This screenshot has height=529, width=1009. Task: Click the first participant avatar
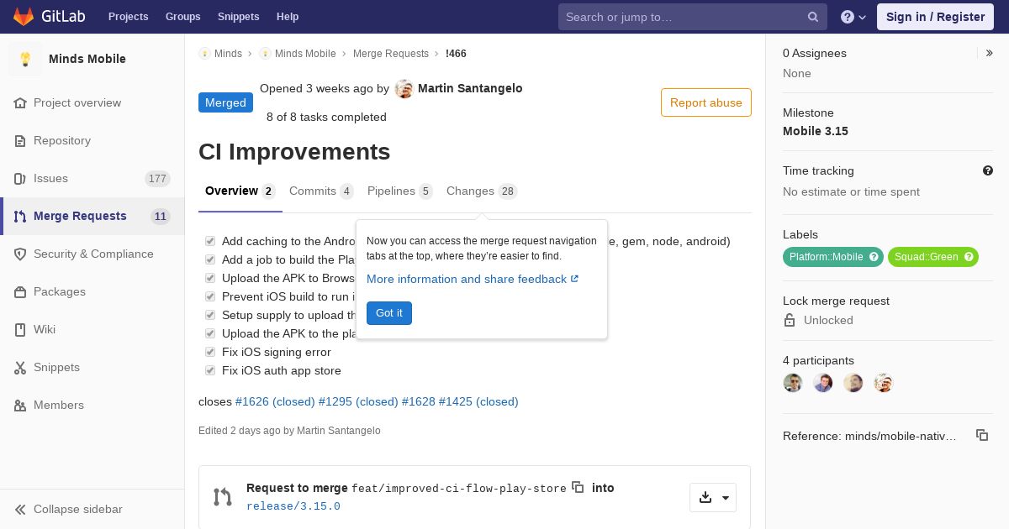point(793,383)
